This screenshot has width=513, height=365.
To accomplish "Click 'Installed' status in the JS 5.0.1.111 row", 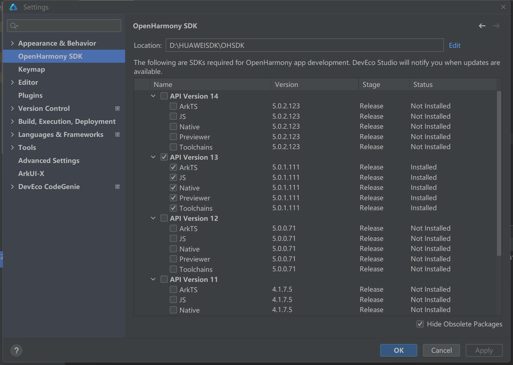I will 423,177.
